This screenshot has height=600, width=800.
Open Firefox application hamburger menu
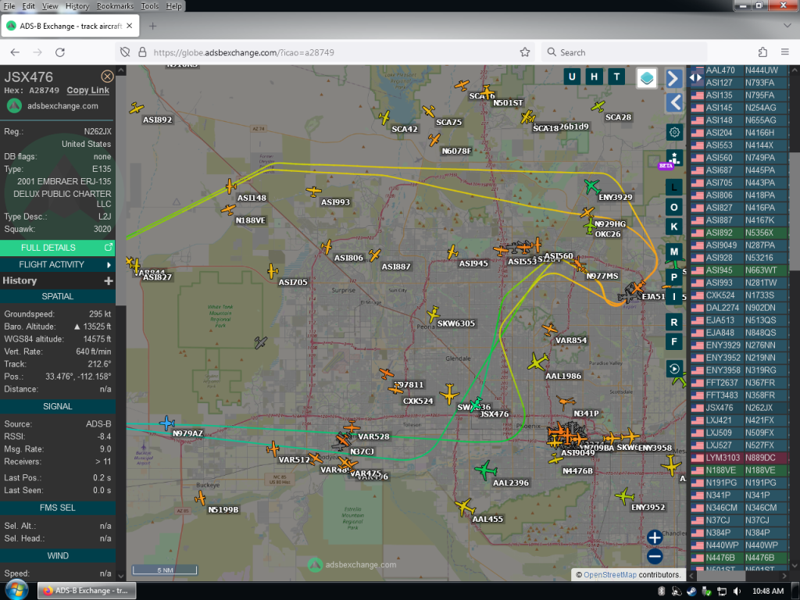[785, 52]
